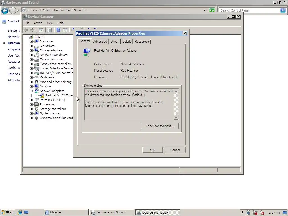This screenshot has height=216, width=288.
Task: Collapse the 666-PC root node
Action: [26, 37]
